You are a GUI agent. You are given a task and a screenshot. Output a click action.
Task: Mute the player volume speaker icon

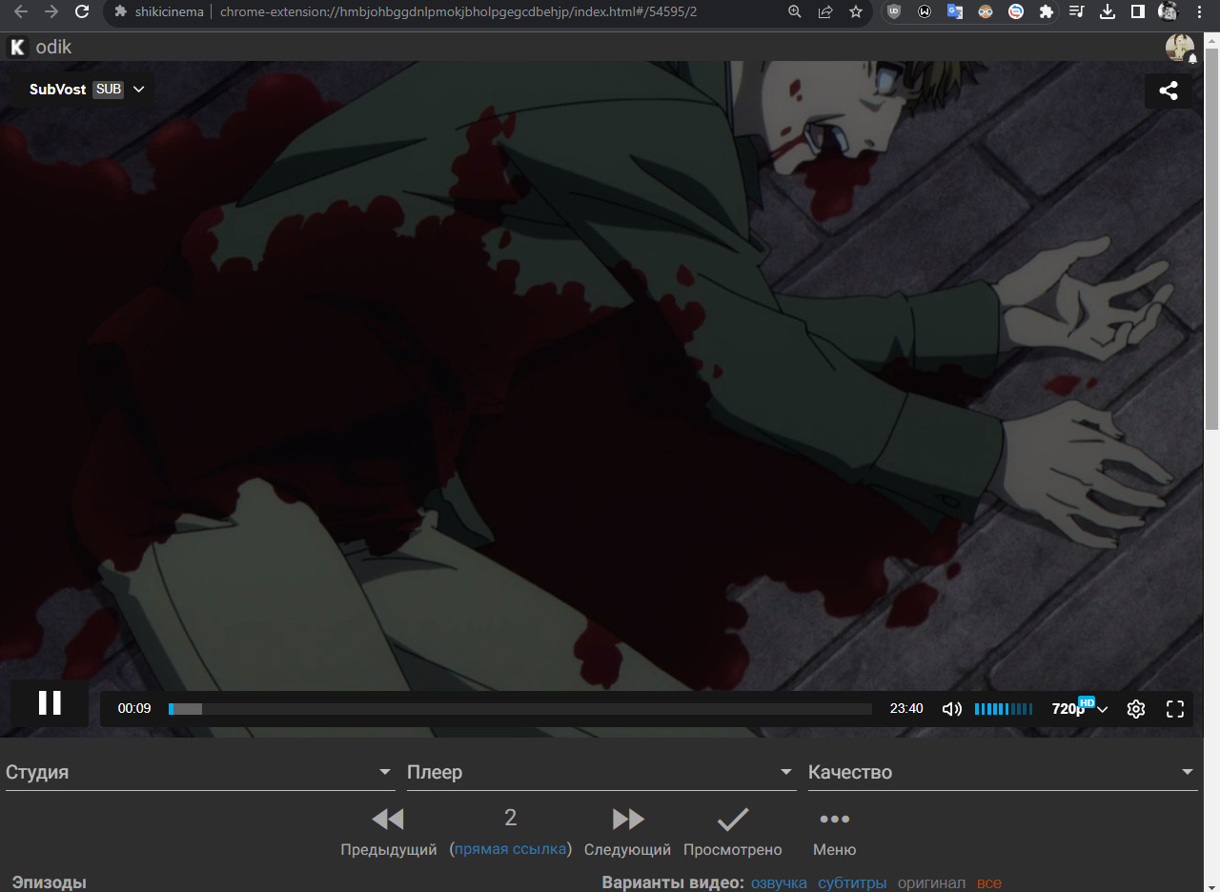tap(951, 709)
